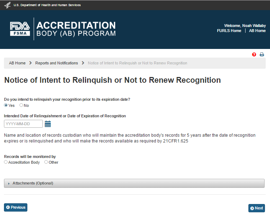The image size is (270, 222).
Task: Open the red help question mark icon
Action: (254, 55)
